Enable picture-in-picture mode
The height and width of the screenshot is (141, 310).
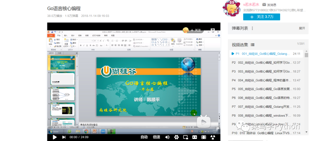[x=185, y=137]
